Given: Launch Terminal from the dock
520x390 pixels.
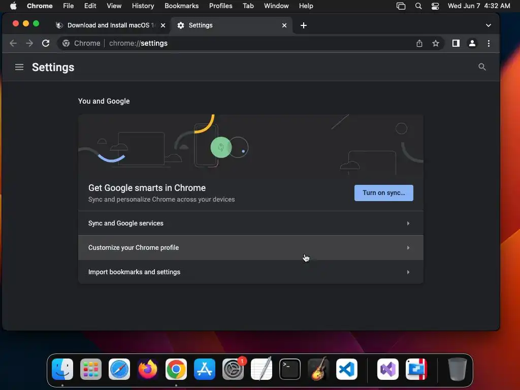Looking at the screenshot, I should [290, 369].
